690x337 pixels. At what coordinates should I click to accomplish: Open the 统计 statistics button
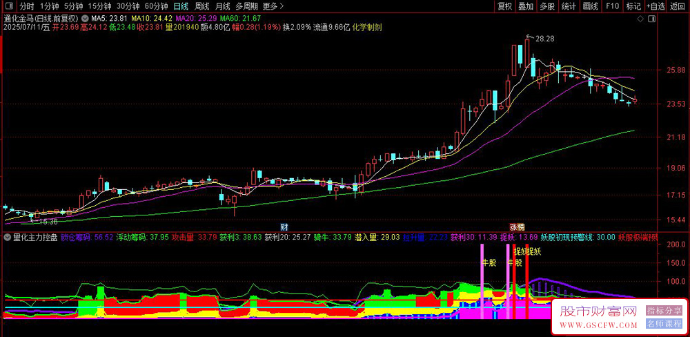(569, 6)
